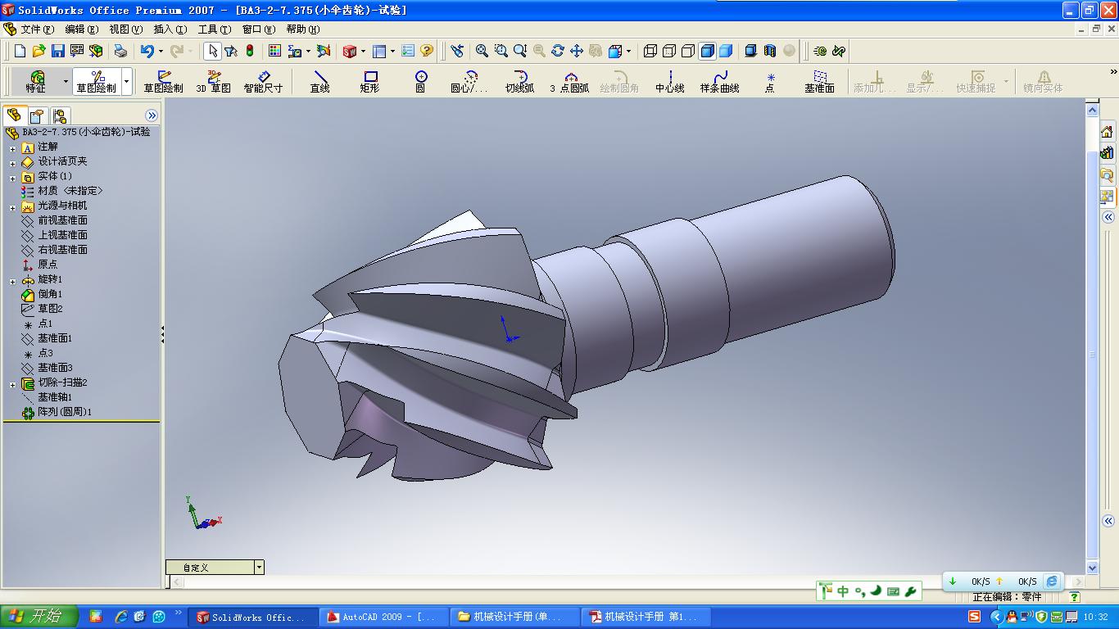Select the 点 point tool
The height and width of the screenshot is (629, 1119).
pos(770,81)
